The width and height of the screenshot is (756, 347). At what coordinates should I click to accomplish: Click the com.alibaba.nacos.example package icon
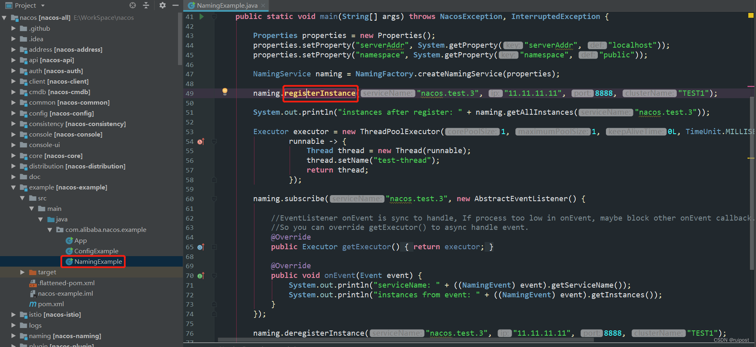[60, 229]
